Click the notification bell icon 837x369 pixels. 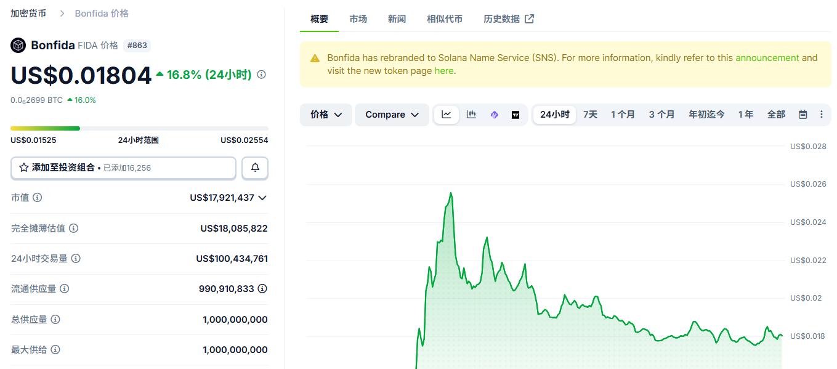(254, 168)
